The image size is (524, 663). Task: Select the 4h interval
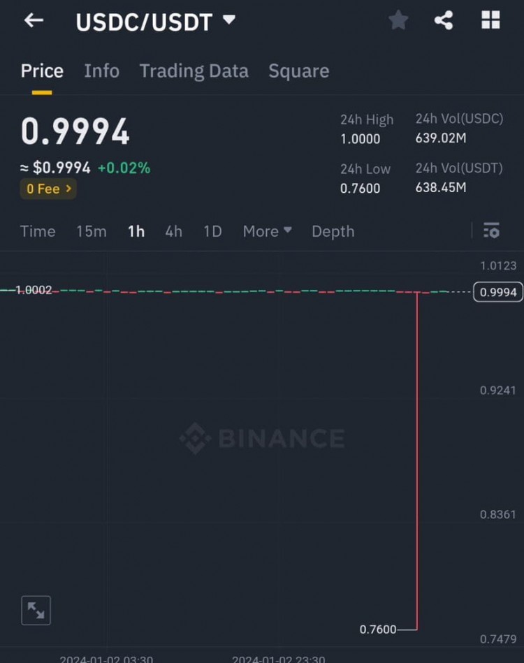tap(174, 231)
